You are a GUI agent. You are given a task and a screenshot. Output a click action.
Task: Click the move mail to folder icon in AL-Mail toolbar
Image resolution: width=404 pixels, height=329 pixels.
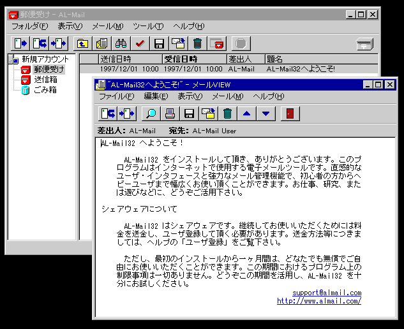point(178,43)
